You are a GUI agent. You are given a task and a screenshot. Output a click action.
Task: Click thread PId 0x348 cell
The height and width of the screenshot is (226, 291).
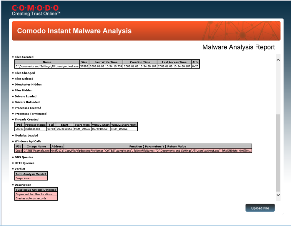19,129
